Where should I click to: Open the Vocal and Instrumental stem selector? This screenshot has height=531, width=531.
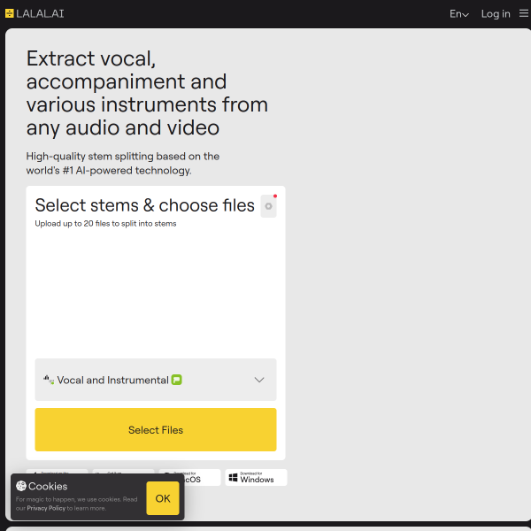[x=156, y=380]
